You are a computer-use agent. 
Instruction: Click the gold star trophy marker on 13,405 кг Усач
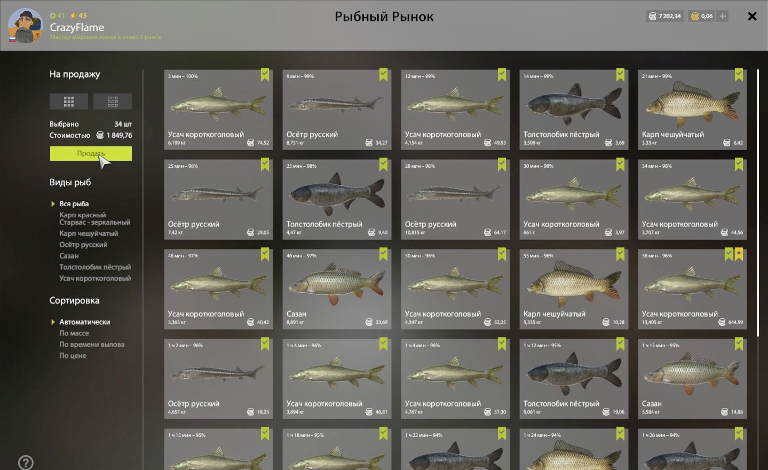click(739, 254)
